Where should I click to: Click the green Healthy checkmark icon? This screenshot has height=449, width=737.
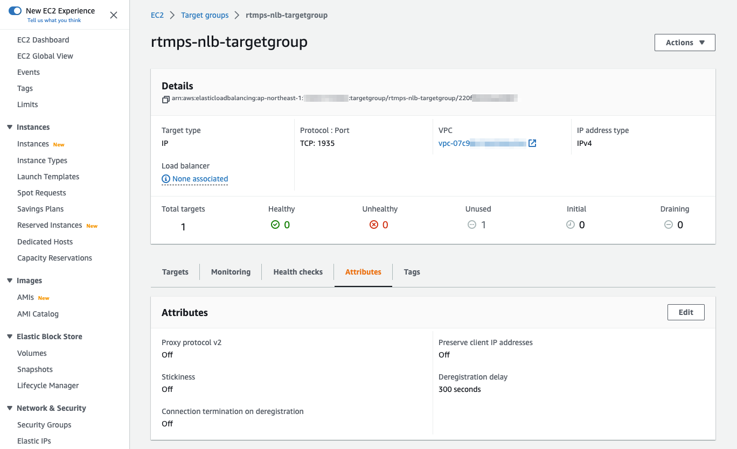coord(275,225)
